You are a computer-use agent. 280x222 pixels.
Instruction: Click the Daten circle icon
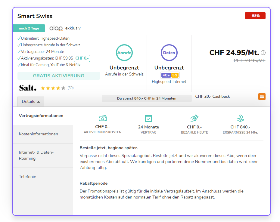coord(169,53)
